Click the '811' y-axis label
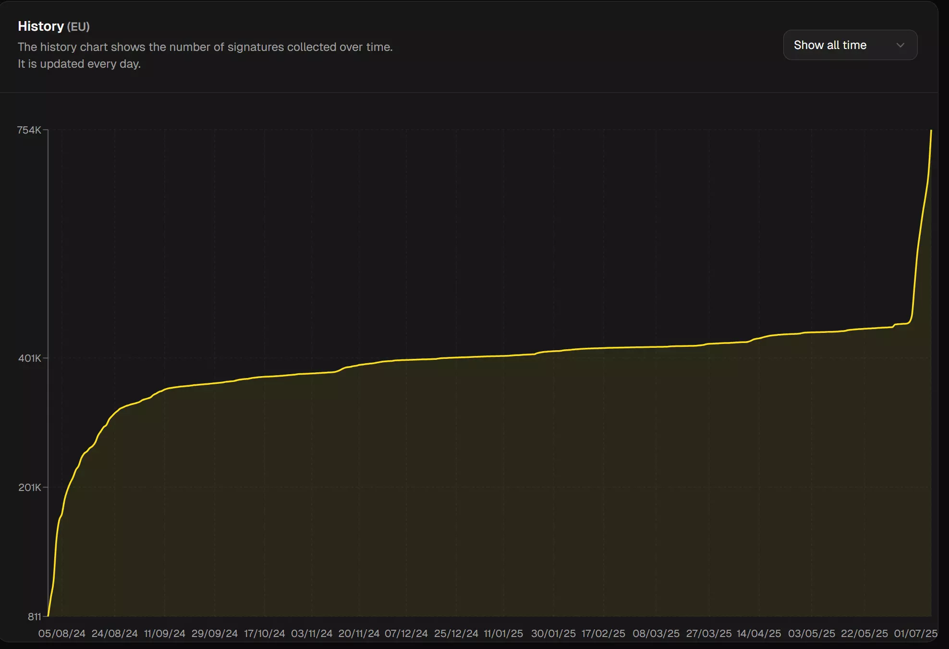This screenshot has height=649, width=949. [35, 616]
